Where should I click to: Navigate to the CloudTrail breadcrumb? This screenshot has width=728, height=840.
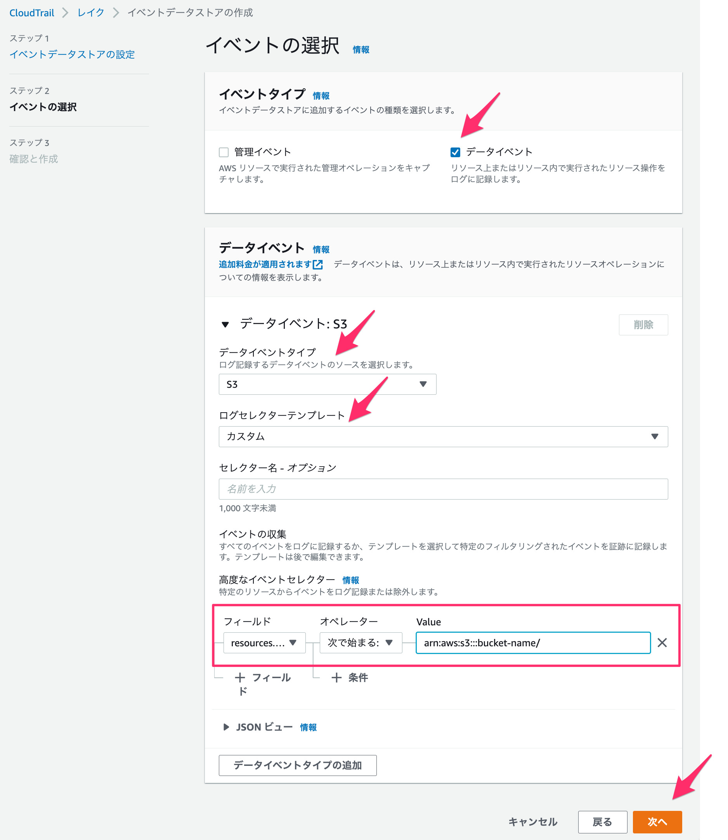pyautogui.click(x=32, y=12)
